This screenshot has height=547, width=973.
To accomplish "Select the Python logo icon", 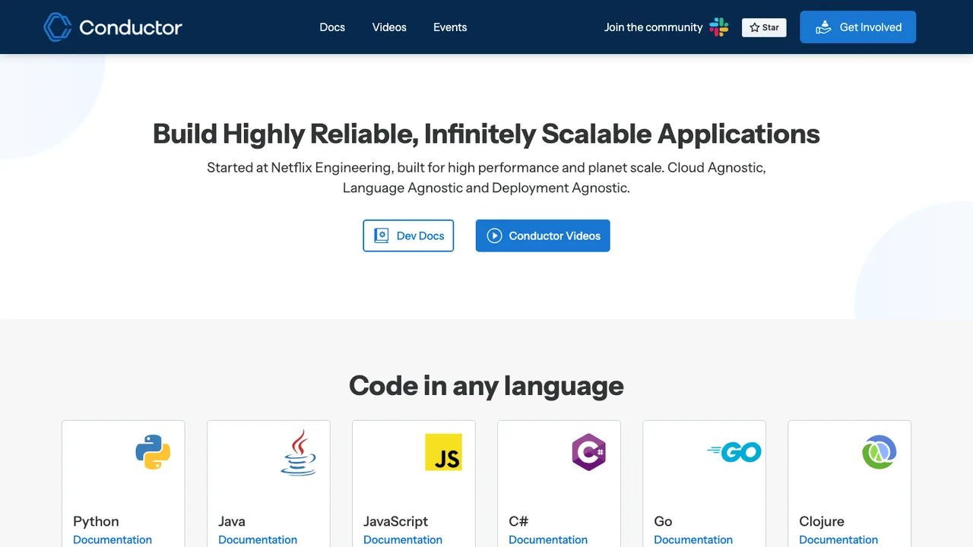I will [x=153, y=452].
